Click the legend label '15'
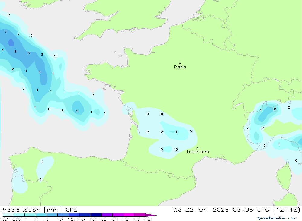The width and height of the screenshot is (302, 221). (71, 219)
